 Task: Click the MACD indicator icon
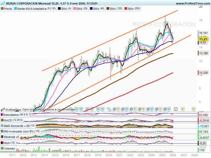2,120
